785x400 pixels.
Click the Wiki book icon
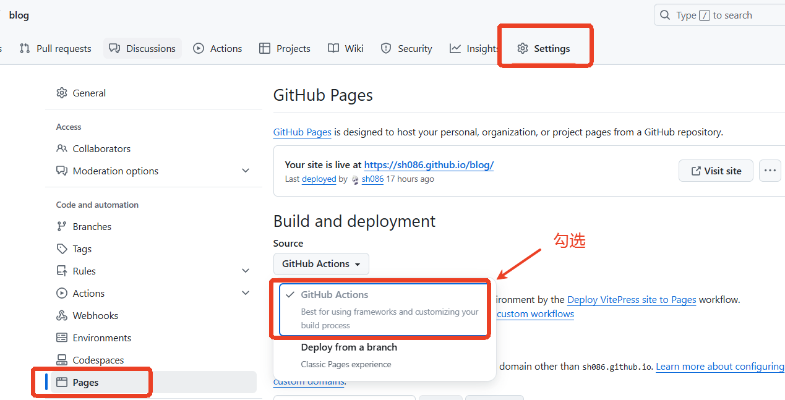(x=333, y=48)
